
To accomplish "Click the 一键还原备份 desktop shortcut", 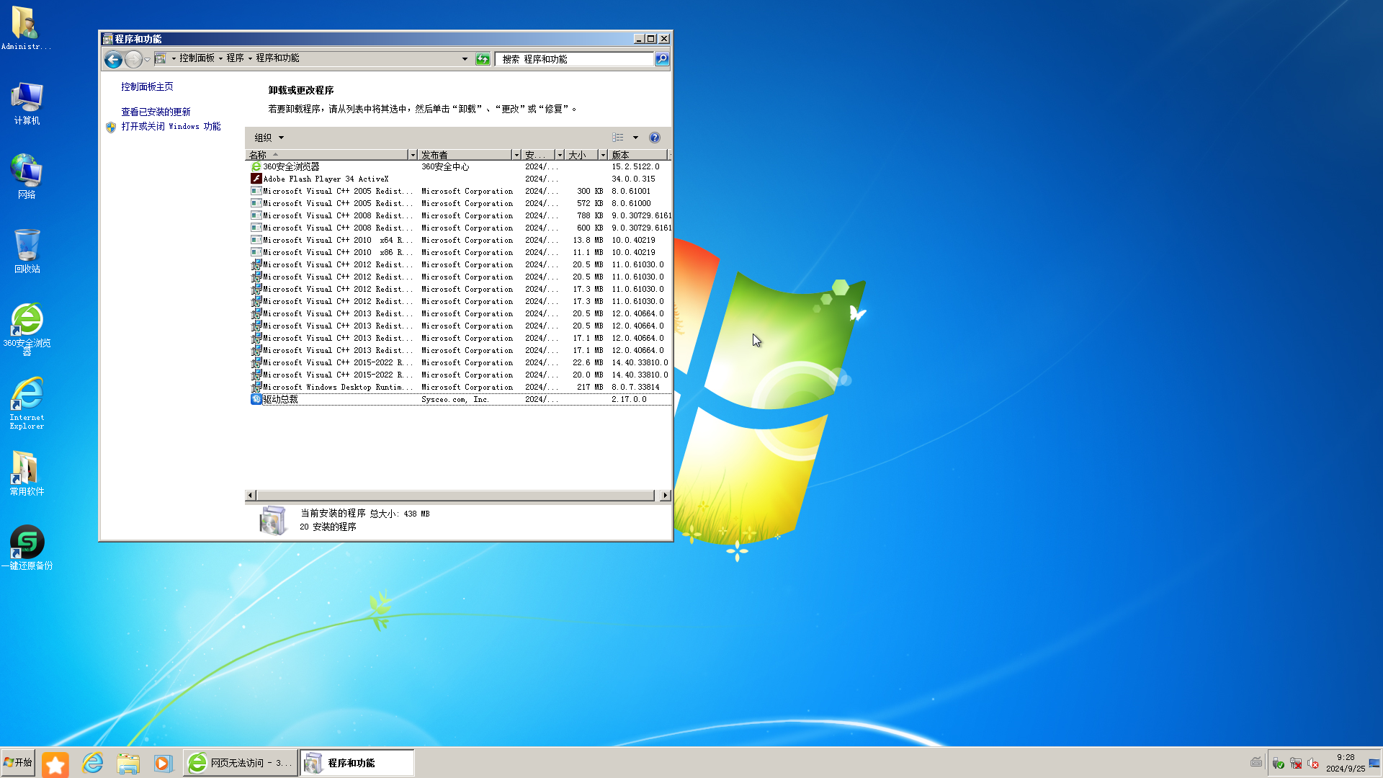I will coord(27,547).
